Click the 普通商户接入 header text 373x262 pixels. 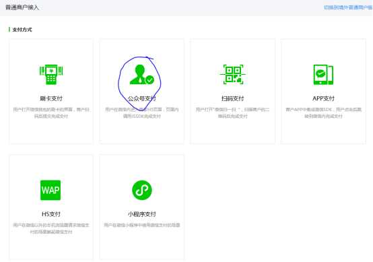tap(22, 7)
